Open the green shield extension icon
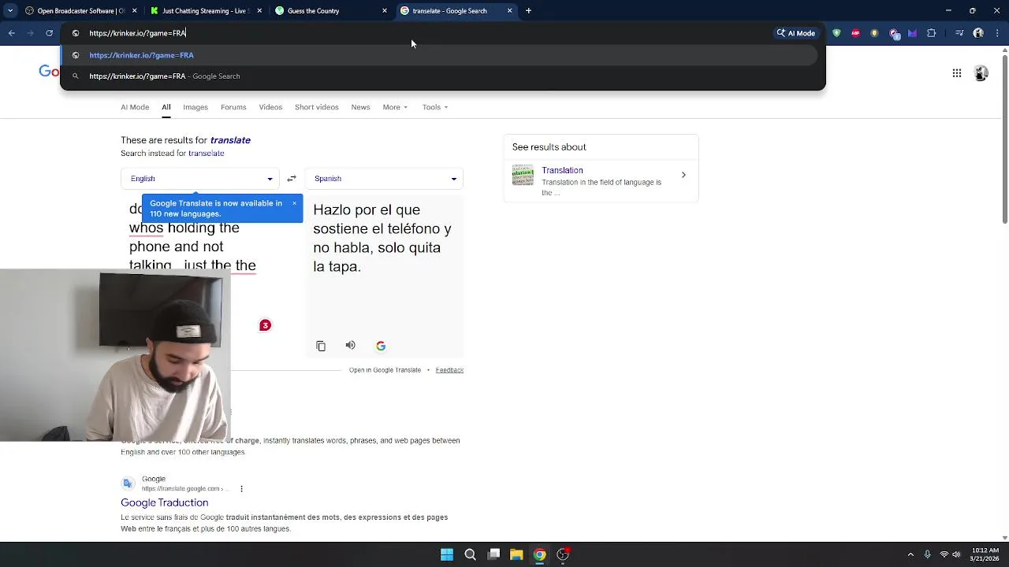The width and height of the screenshot is (1009, 567). pos(836,33)
